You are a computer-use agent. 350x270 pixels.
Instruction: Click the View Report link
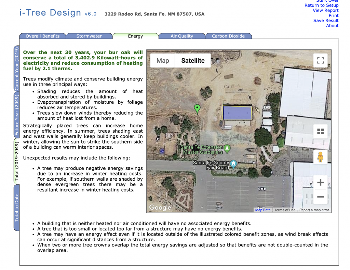325,10
